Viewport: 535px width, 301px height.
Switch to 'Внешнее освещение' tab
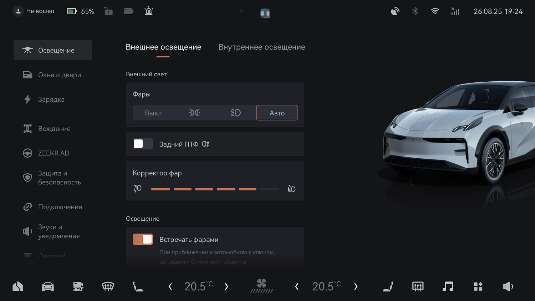click(x=163, y=47)
